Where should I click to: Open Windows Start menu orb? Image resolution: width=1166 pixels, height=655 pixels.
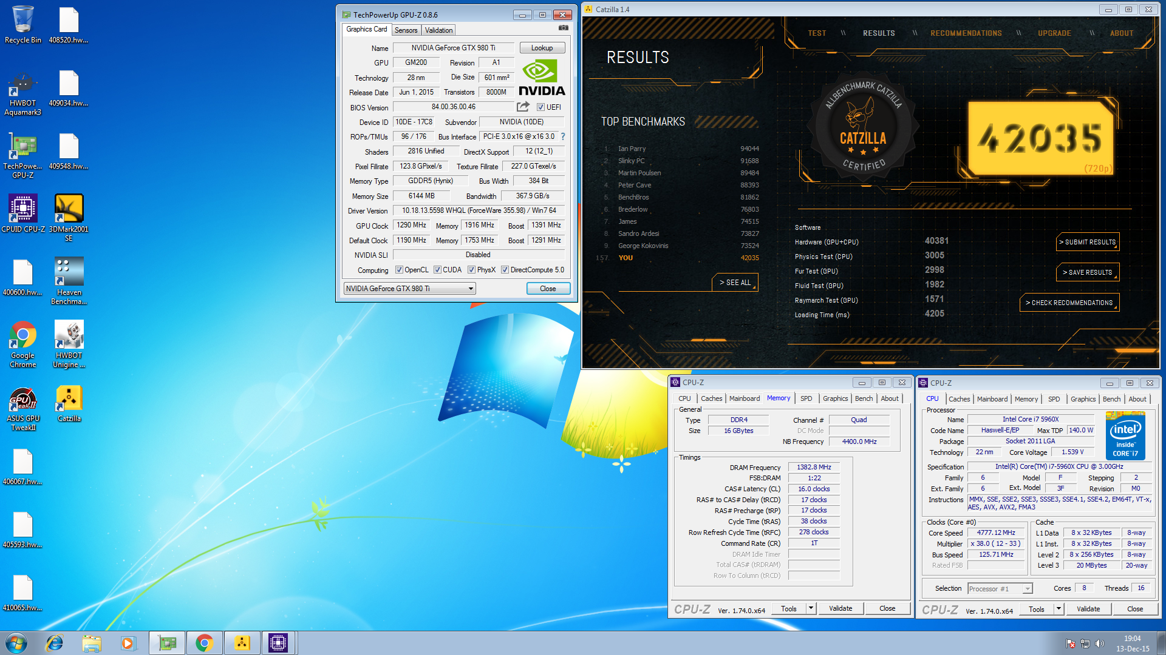16,643
